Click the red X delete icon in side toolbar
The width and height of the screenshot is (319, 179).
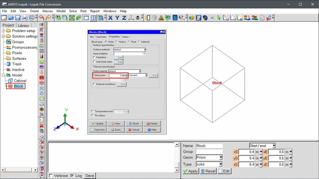pos(41,125)
